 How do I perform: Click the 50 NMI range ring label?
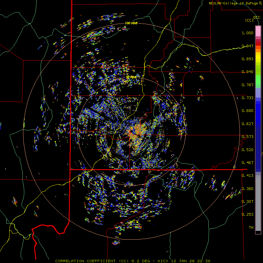point(131,77)
